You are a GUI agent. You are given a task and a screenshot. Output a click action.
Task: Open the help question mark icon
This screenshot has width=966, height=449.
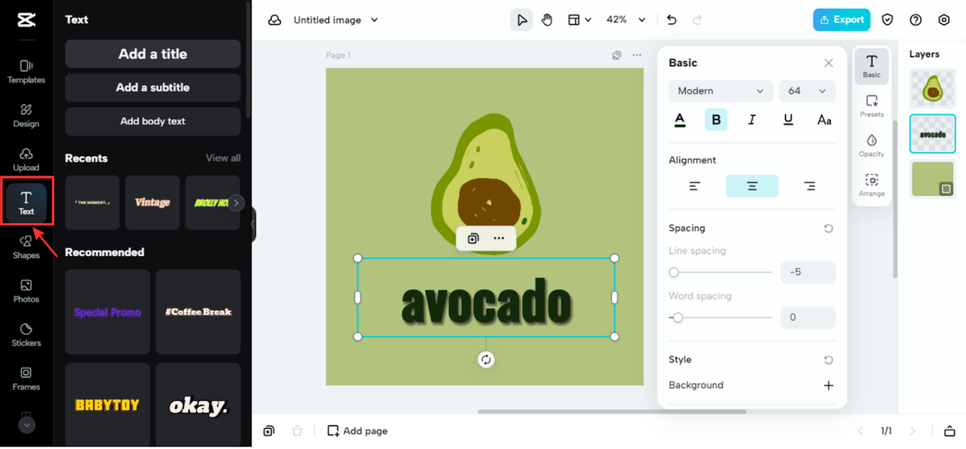(x=915, y=20)
